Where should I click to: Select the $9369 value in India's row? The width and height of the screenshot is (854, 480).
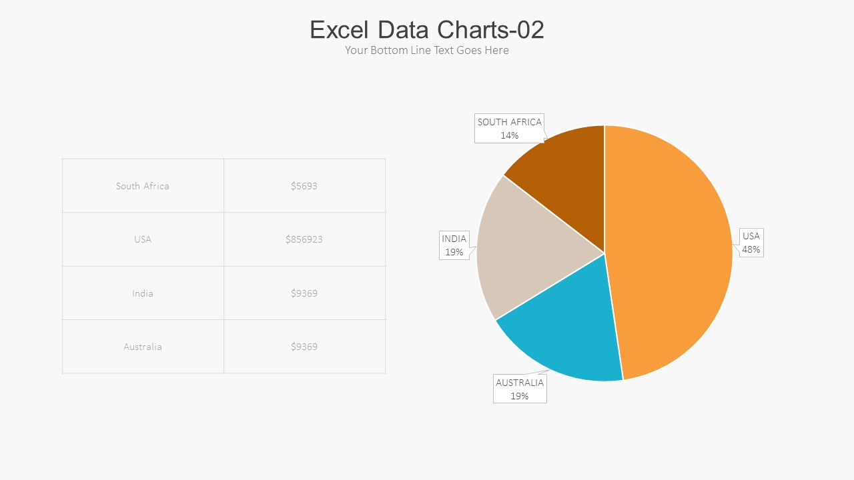click(304, 293)
